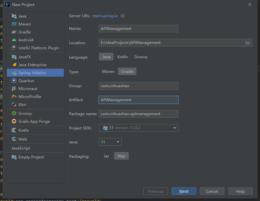The height and width of the screenshot is (201, 260).
Task: Close the New Project dialog
Action: (250, 4)
